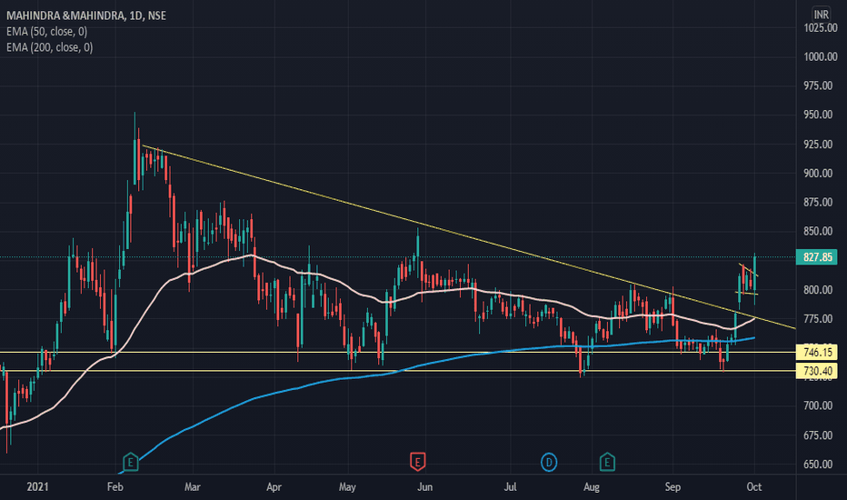Click the 2021 label on time axis
This screenshot has width=847, height=500.
[x=37, y=487]
